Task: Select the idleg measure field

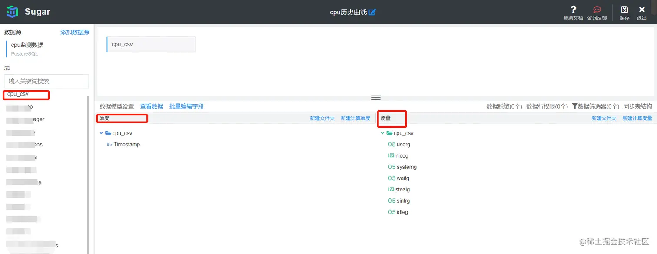Action: tap(403, 212)
